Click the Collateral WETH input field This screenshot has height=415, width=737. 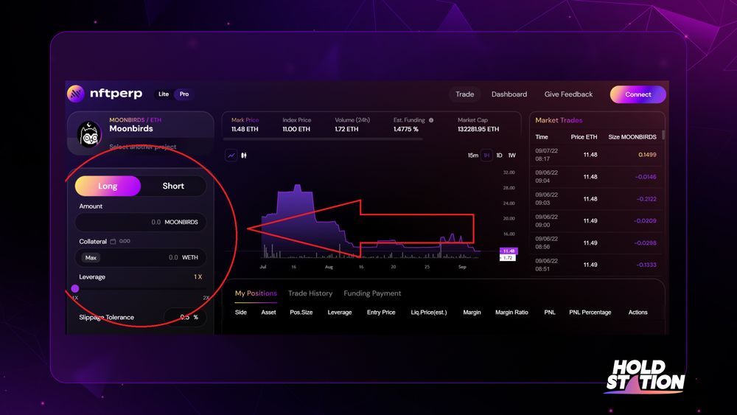pos(141,257)
